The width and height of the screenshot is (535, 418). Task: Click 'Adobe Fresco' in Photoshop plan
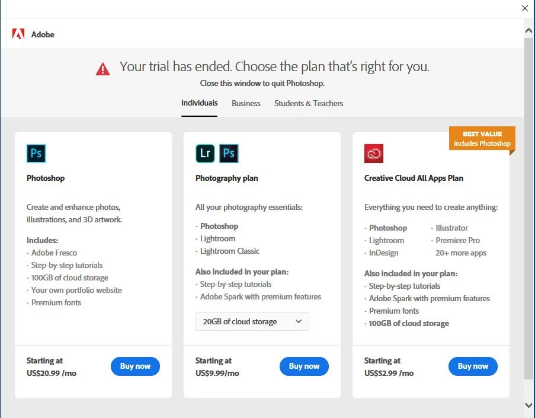click(x=55, y=253)
